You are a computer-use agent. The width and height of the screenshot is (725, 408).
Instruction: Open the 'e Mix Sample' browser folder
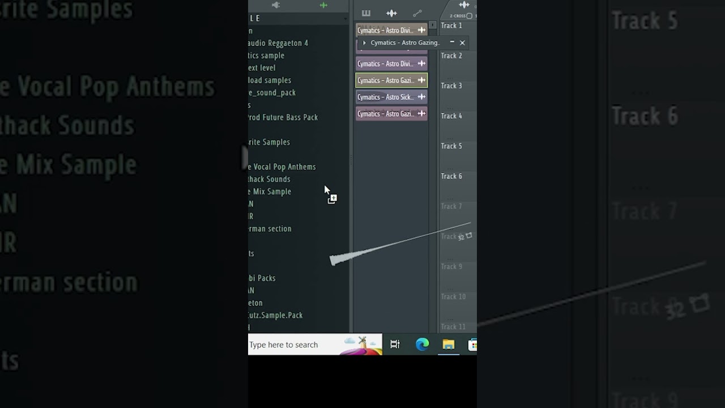click(270, 192)
